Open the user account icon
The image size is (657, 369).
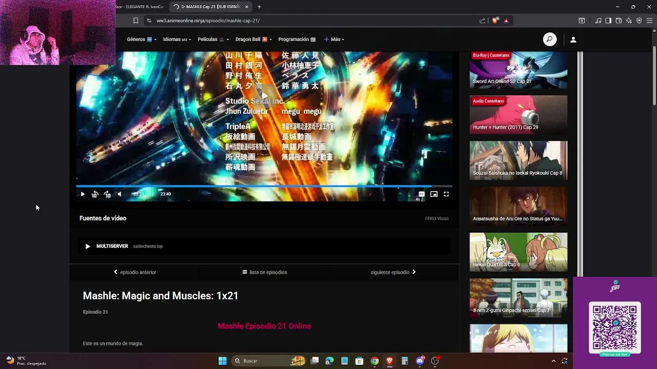(x=573, y=39)
